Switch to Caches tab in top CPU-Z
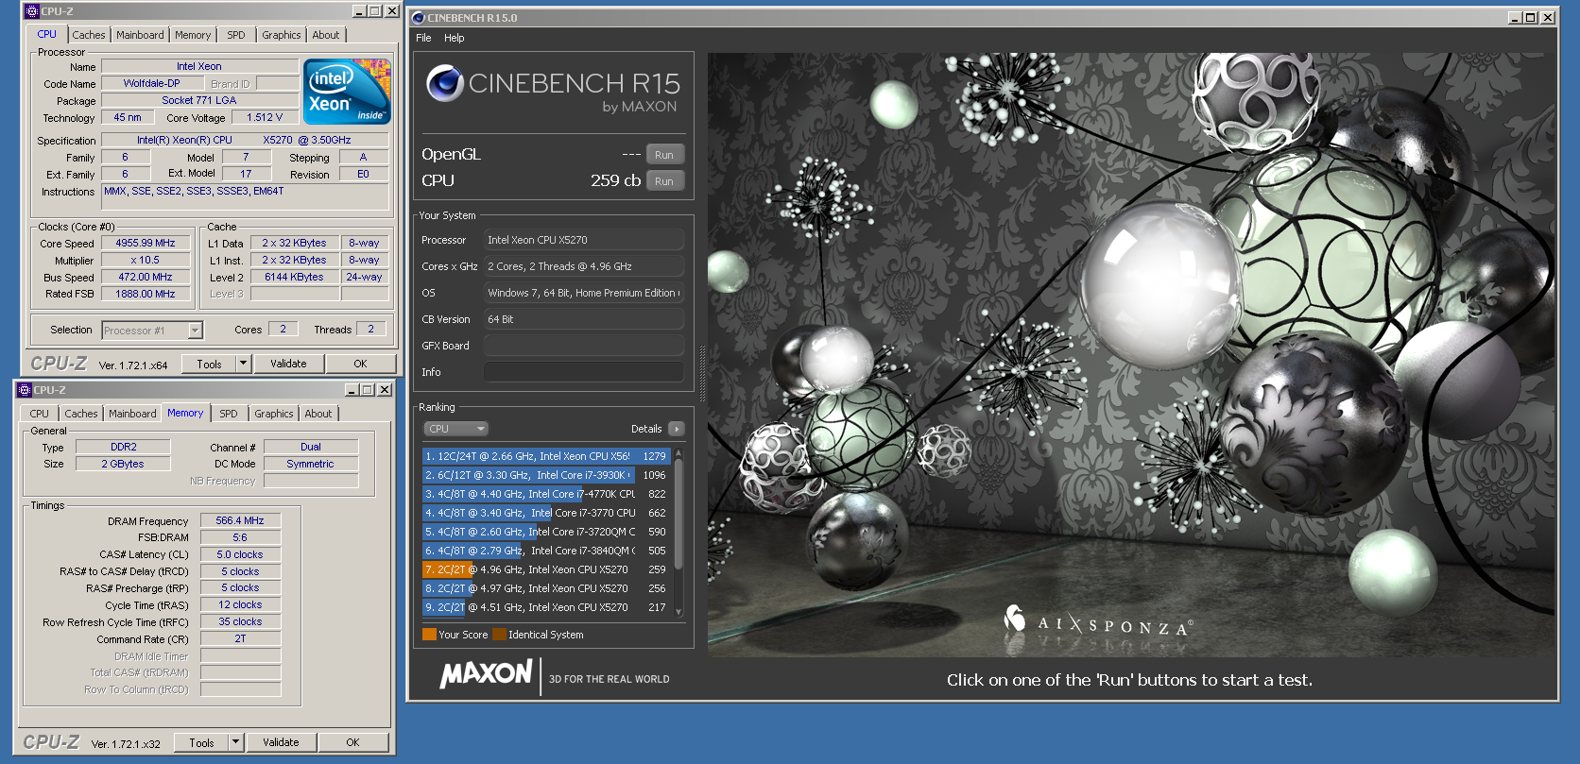Image resolution: width=1580 pixels, height=764 pixels. (89, 35)
